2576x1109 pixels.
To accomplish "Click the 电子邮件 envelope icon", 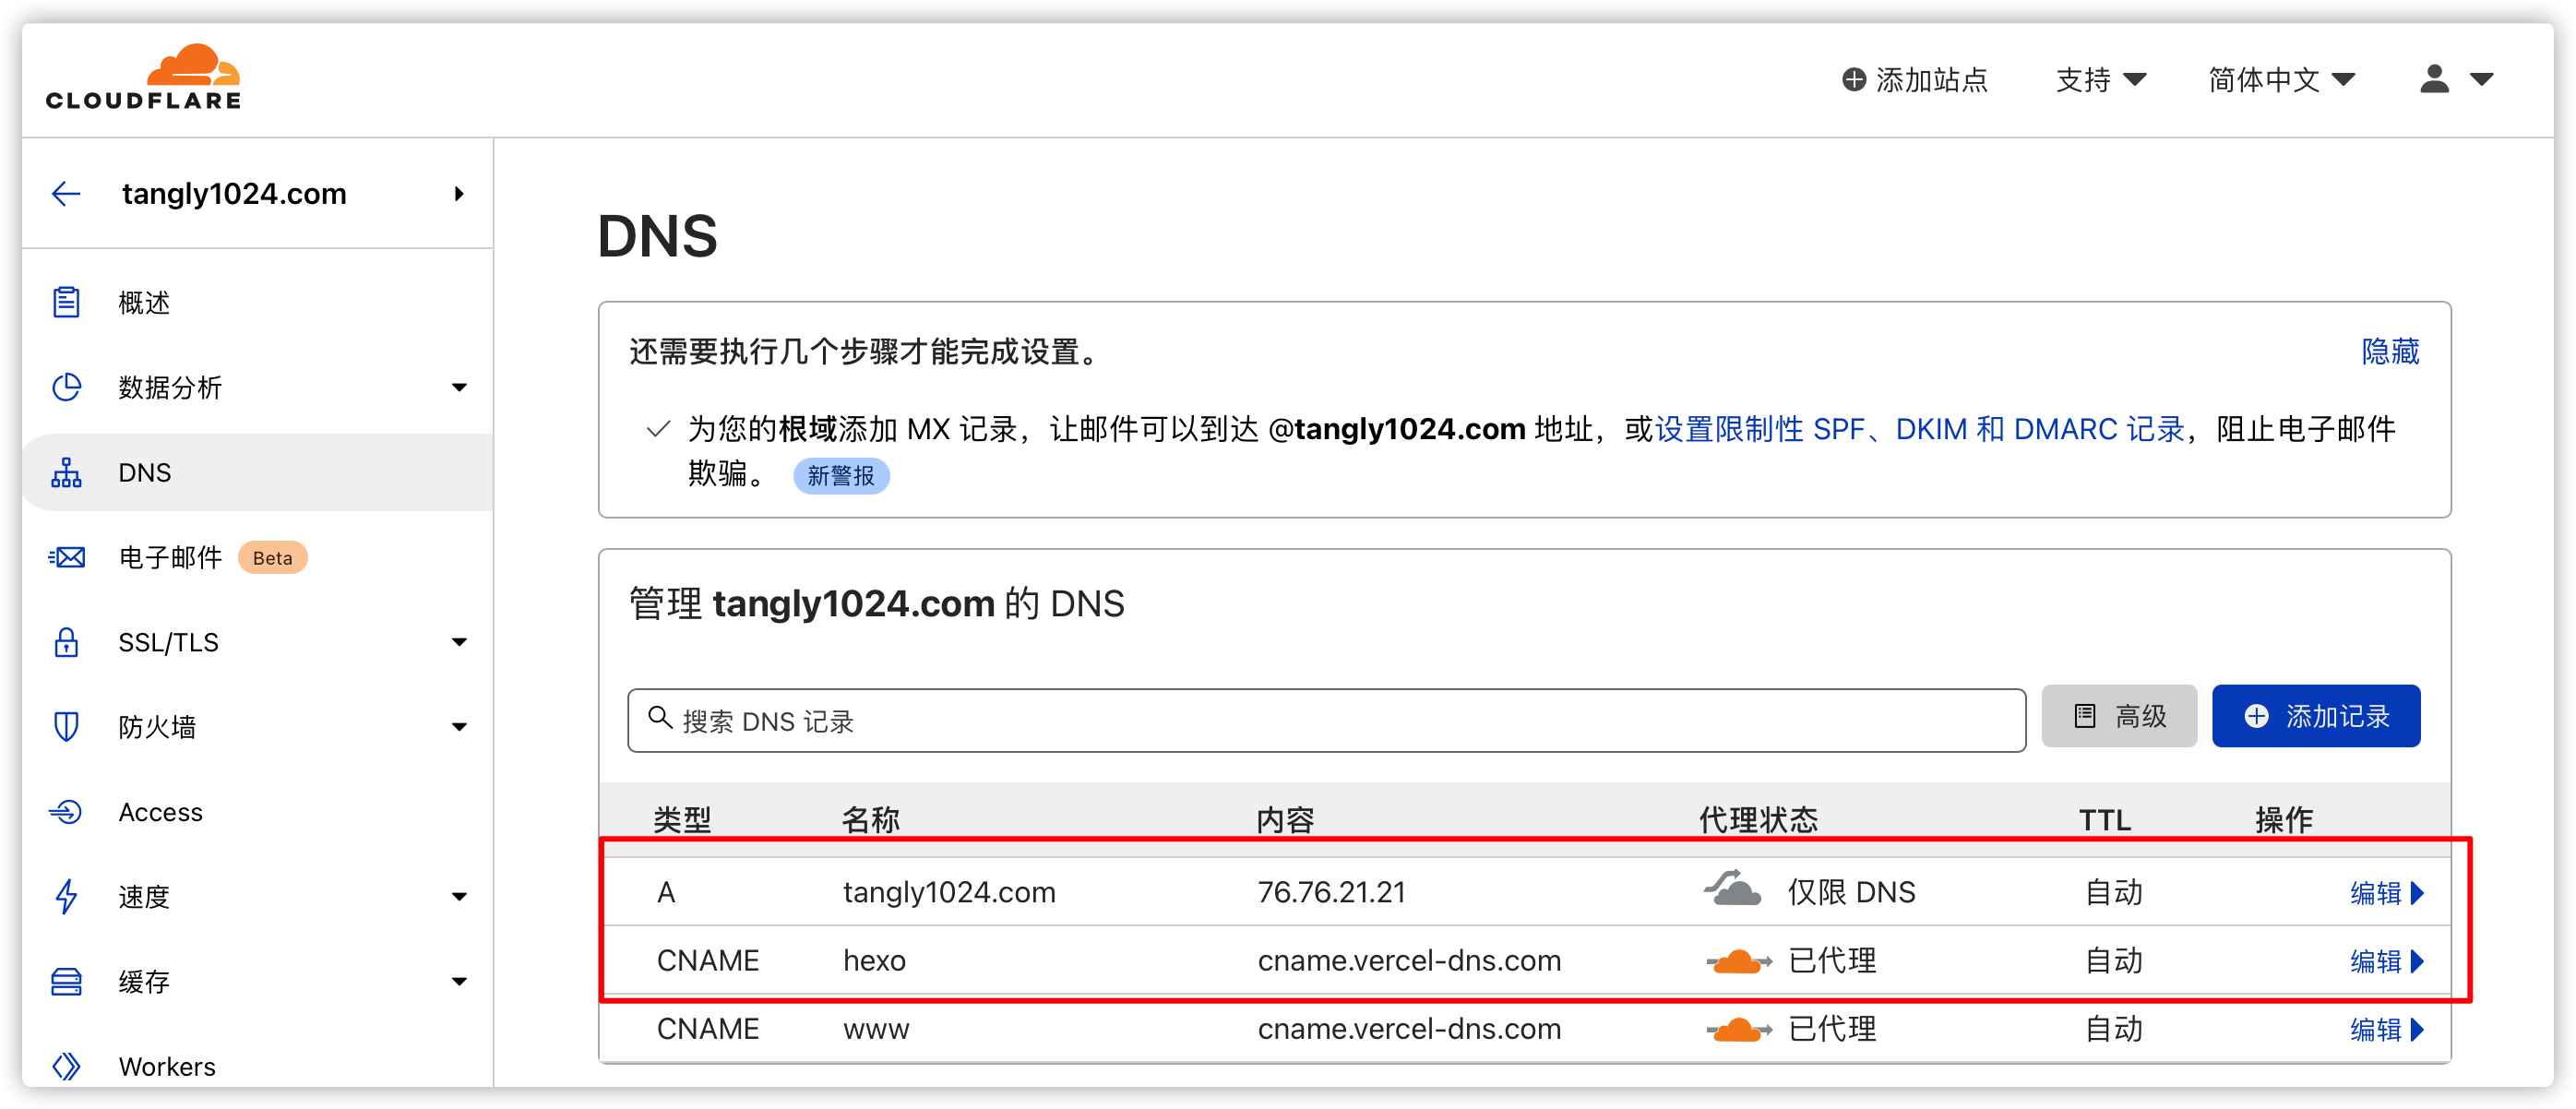I will (x=66, y=557).
